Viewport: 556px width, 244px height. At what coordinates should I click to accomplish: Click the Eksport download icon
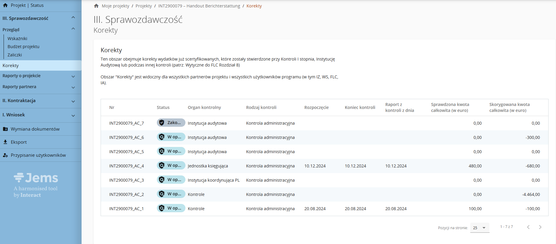pos(5,142)
